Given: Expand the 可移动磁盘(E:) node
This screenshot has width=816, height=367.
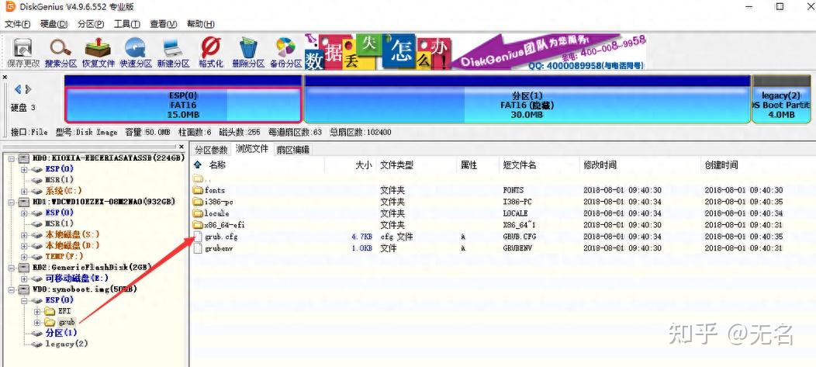Looking at the screenshot, I should (x=24, y=279).
